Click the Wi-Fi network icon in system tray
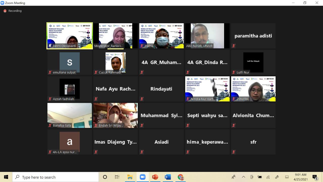This screenshot has width=323, height=182. [x=268, y=177]
